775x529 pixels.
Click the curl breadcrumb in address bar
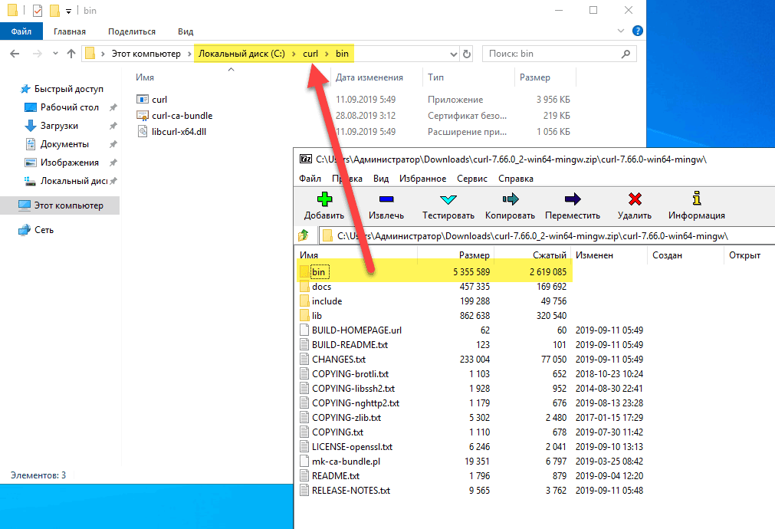310,54
